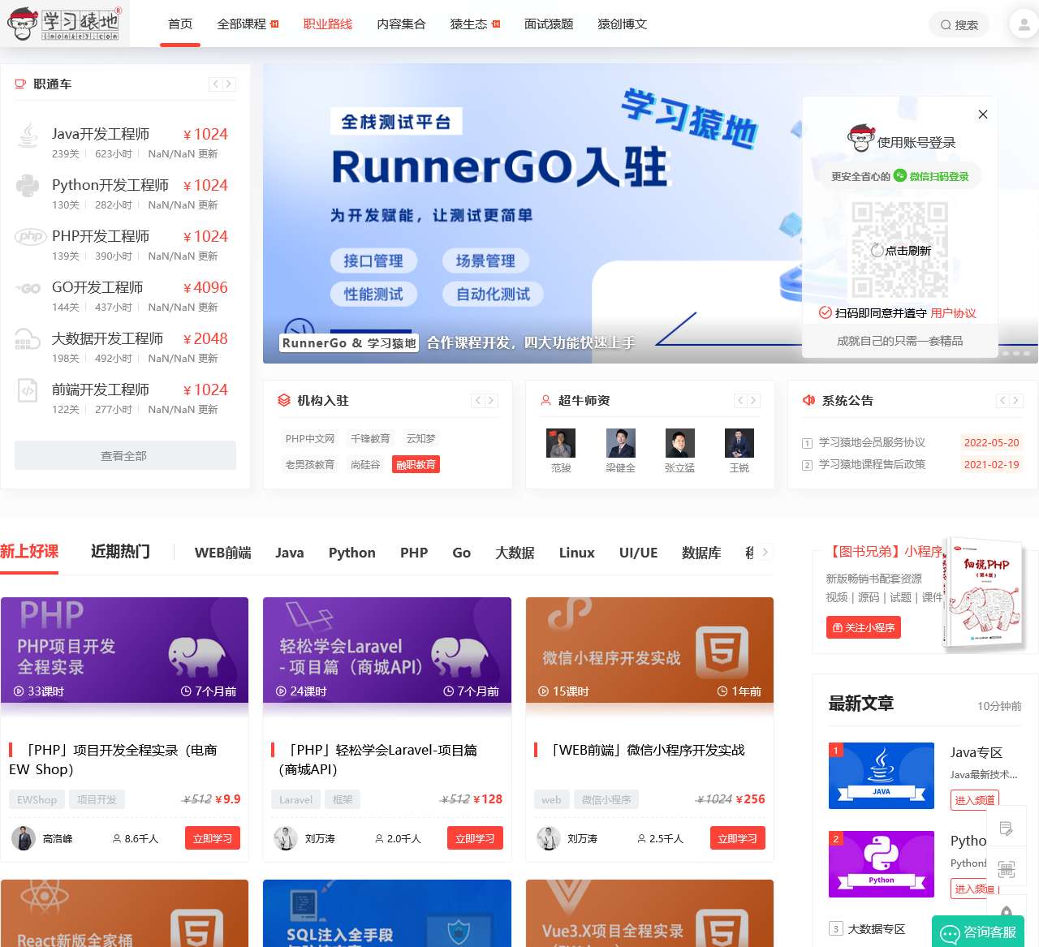Viewport: 1039px width, 947px height.
Task: Open 面试猿题 in top navigation
Action: pyautogui.click(x=549, y=24)
